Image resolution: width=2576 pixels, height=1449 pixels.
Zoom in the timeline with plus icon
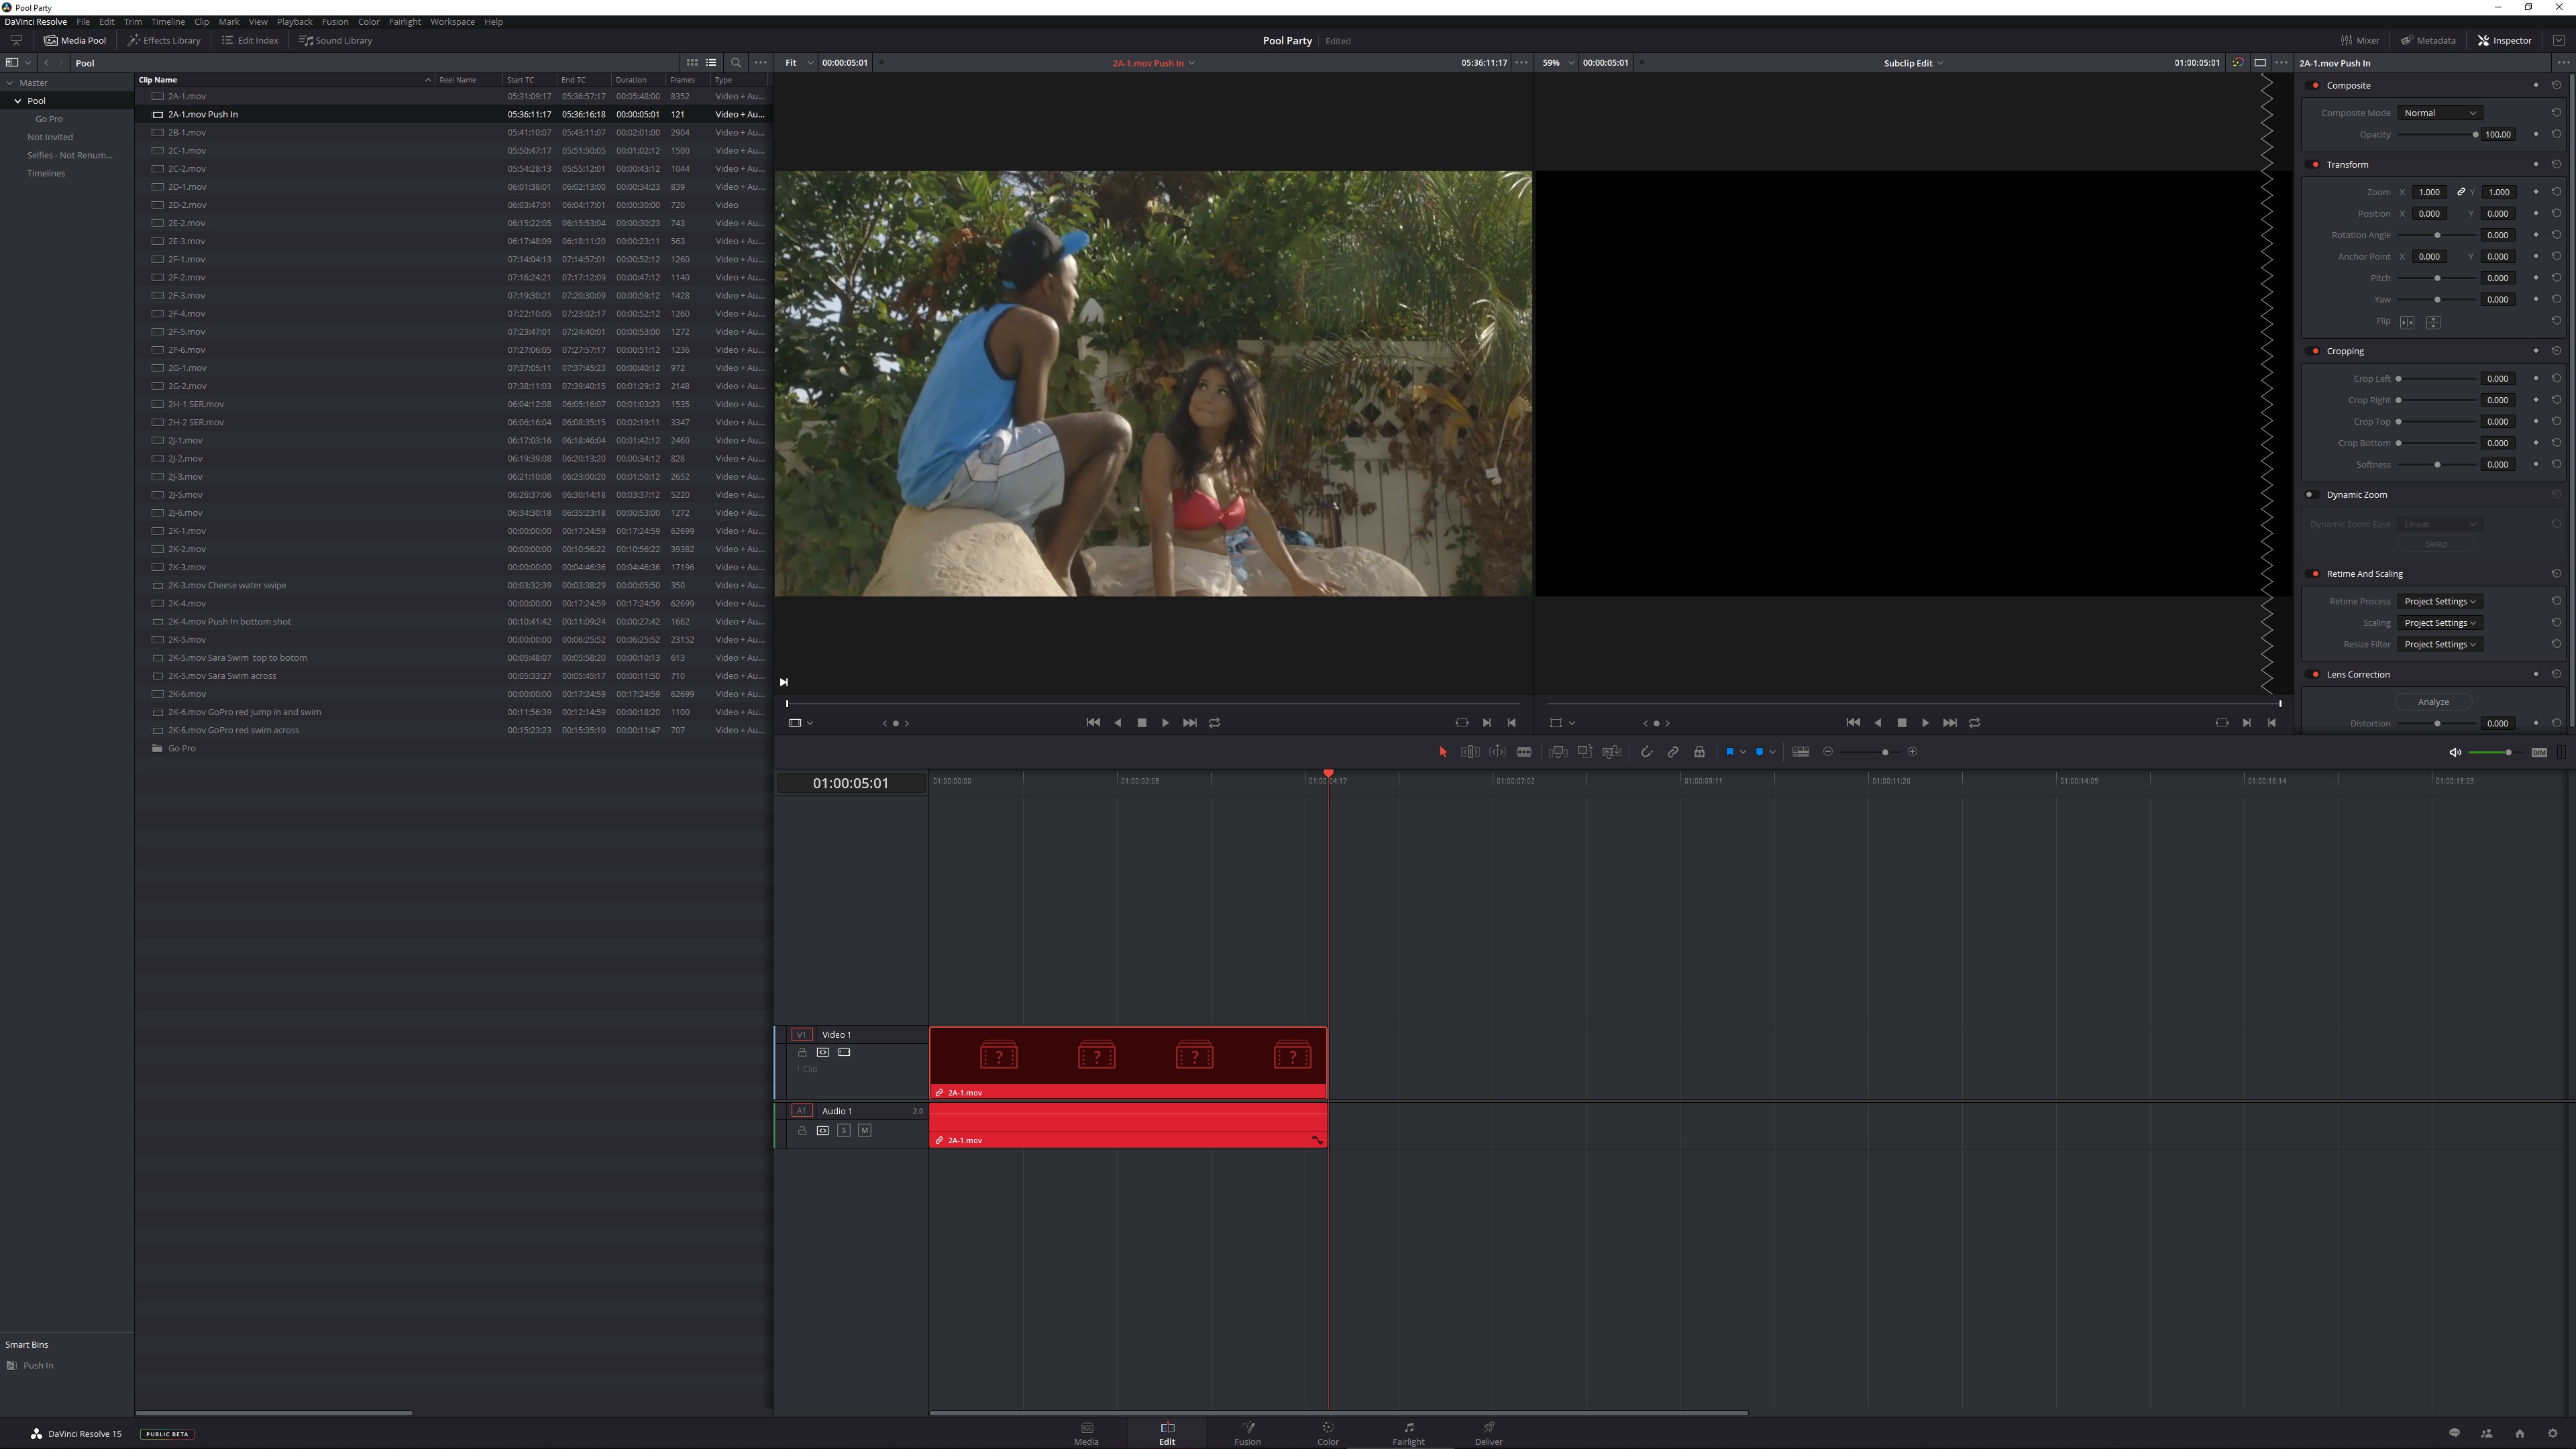tap(1913, 752)
